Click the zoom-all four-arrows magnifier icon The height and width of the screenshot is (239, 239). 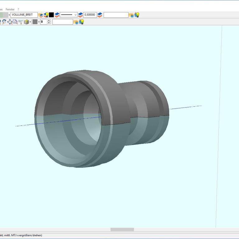tap(10, 22)
